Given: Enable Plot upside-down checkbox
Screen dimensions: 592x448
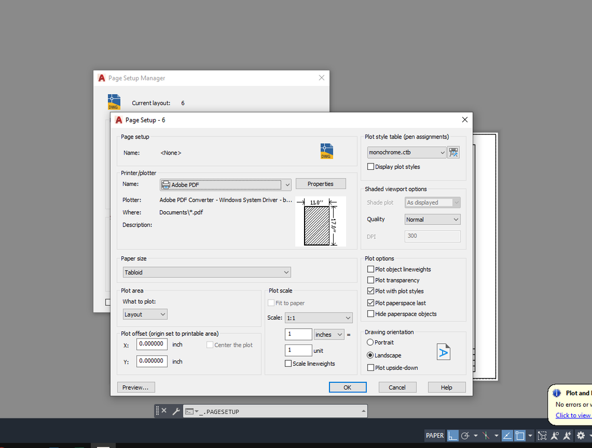Looking at the screenshot, I should pos(371,368).
